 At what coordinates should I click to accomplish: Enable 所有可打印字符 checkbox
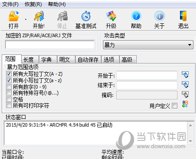[x=9, y=105]
